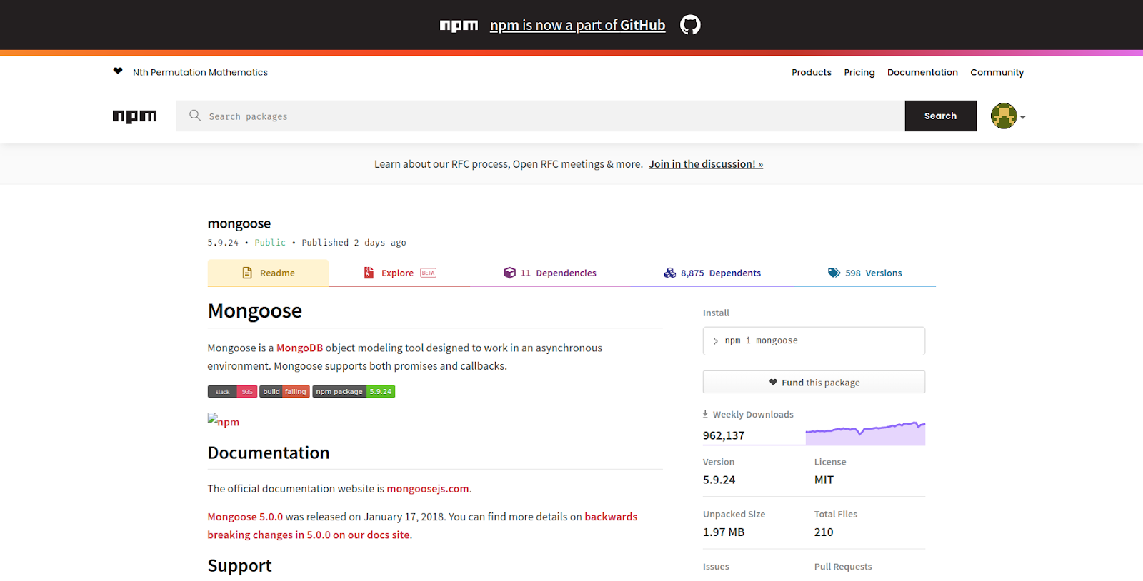1143x581 pixels.
Task: Click the Documentation heading
Action: click(x=269, y=453)
